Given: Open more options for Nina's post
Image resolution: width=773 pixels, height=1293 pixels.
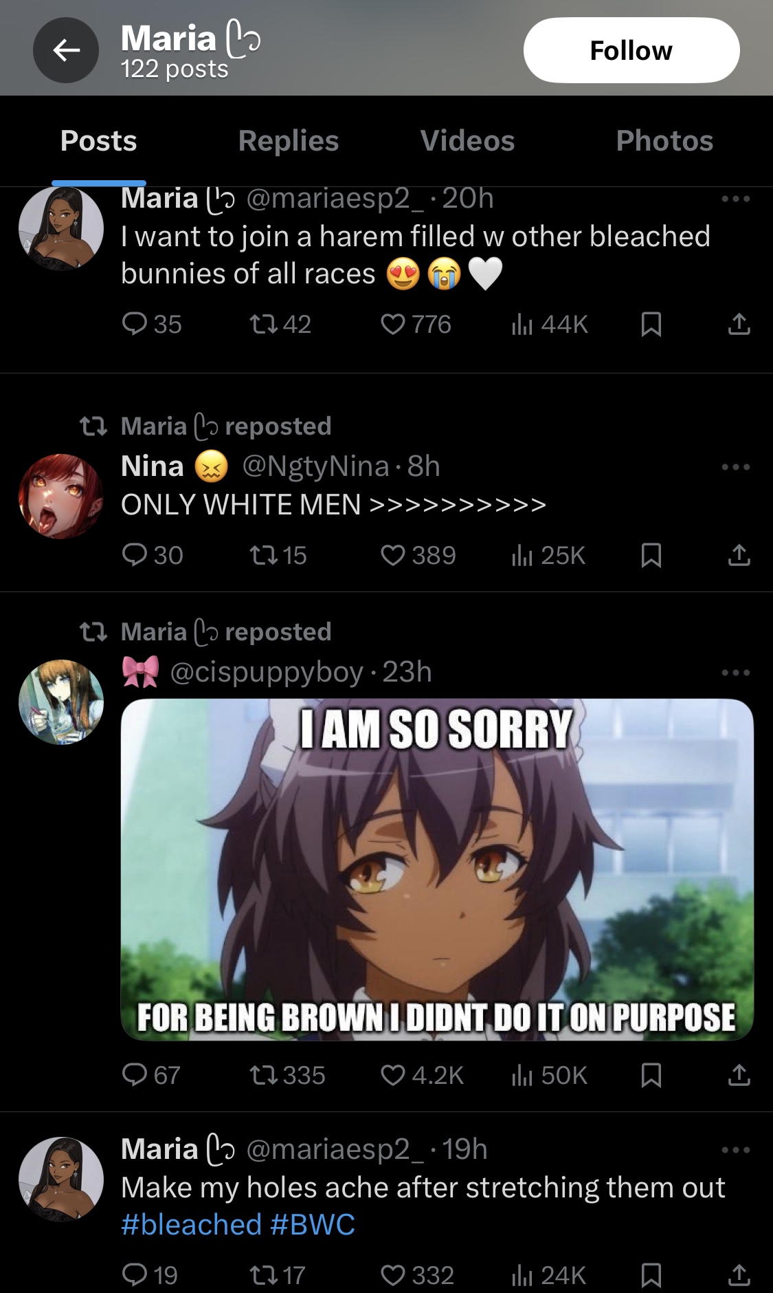Looking at the screenshot, I should [x=736, y=467].
